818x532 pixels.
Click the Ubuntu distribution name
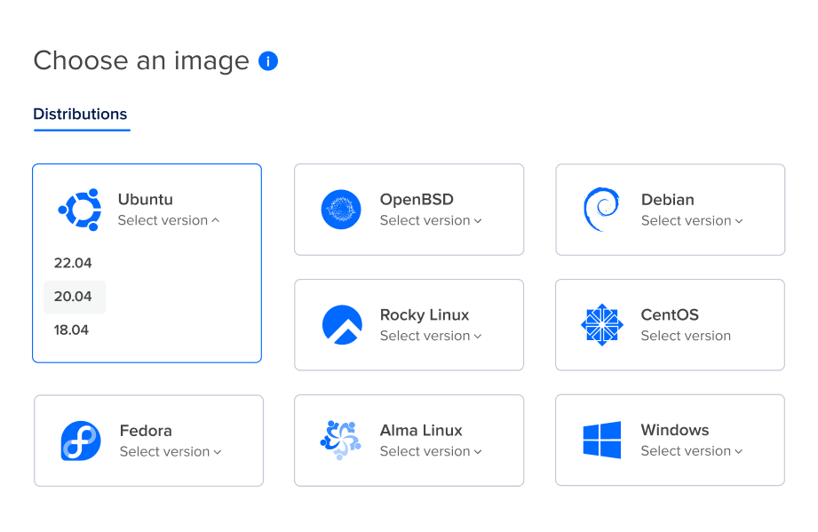coord(146,199)
